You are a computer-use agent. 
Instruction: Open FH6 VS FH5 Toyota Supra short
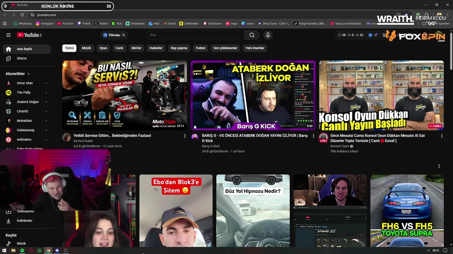click(407, 211)
